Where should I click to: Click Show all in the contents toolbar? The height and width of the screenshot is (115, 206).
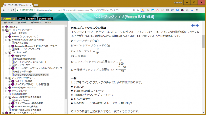coord(9,22)
